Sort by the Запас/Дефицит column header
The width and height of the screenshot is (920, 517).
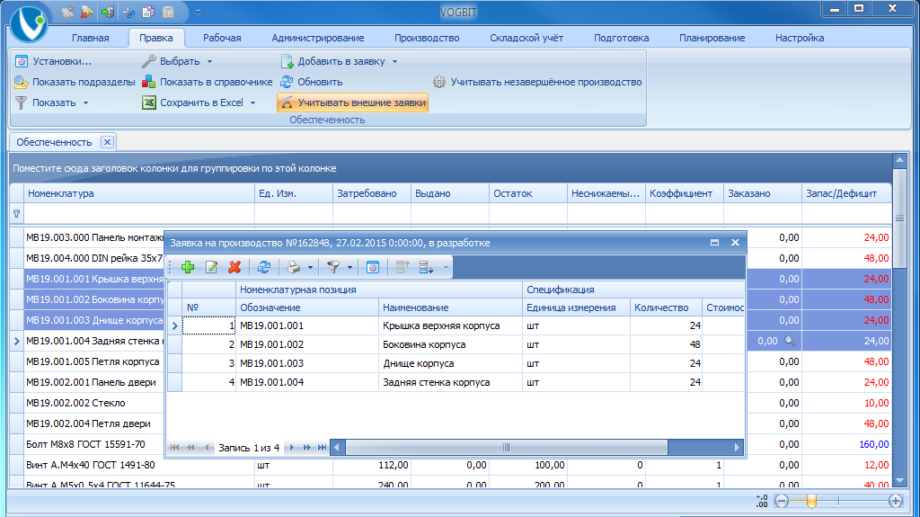point(846,193)
